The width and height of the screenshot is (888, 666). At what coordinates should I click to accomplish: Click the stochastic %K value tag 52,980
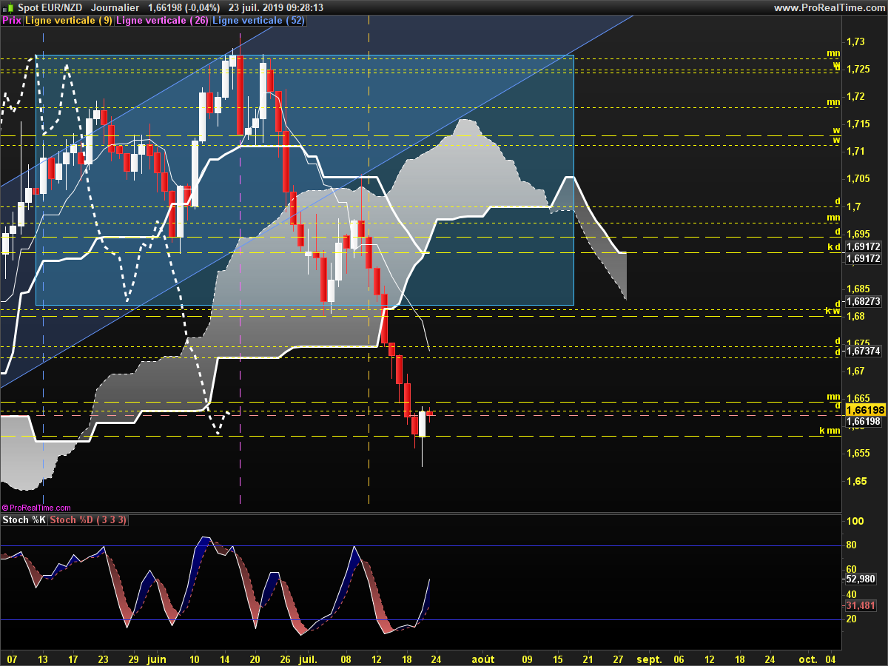tap(861, 579)
